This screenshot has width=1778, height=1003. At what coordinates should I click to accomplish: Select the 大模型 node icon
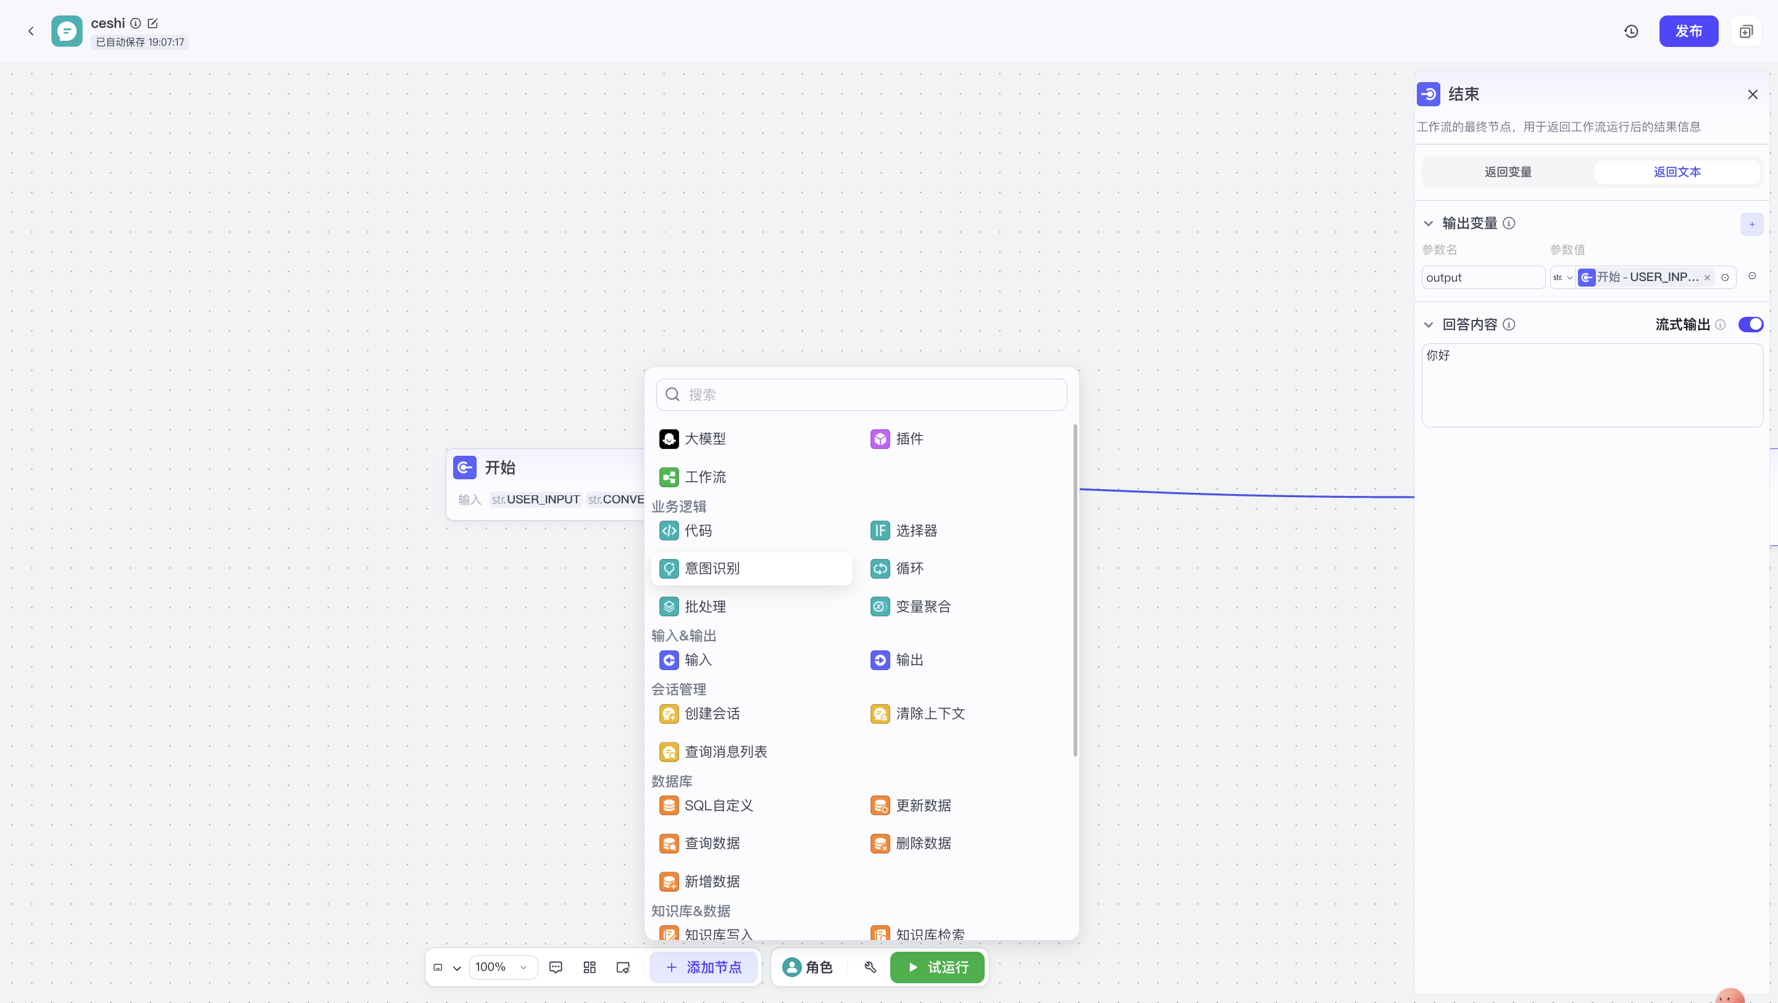click(668, 439)
